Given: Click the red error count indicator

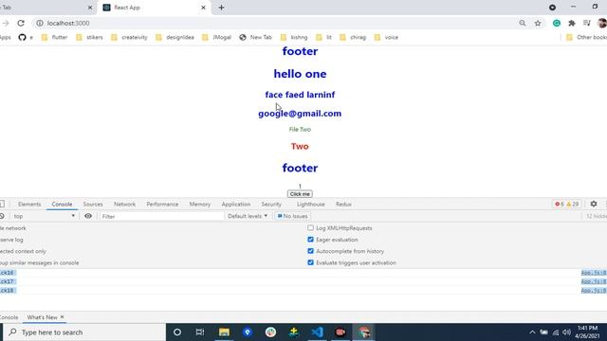Looking at the screenshot, I should point(560,205).
